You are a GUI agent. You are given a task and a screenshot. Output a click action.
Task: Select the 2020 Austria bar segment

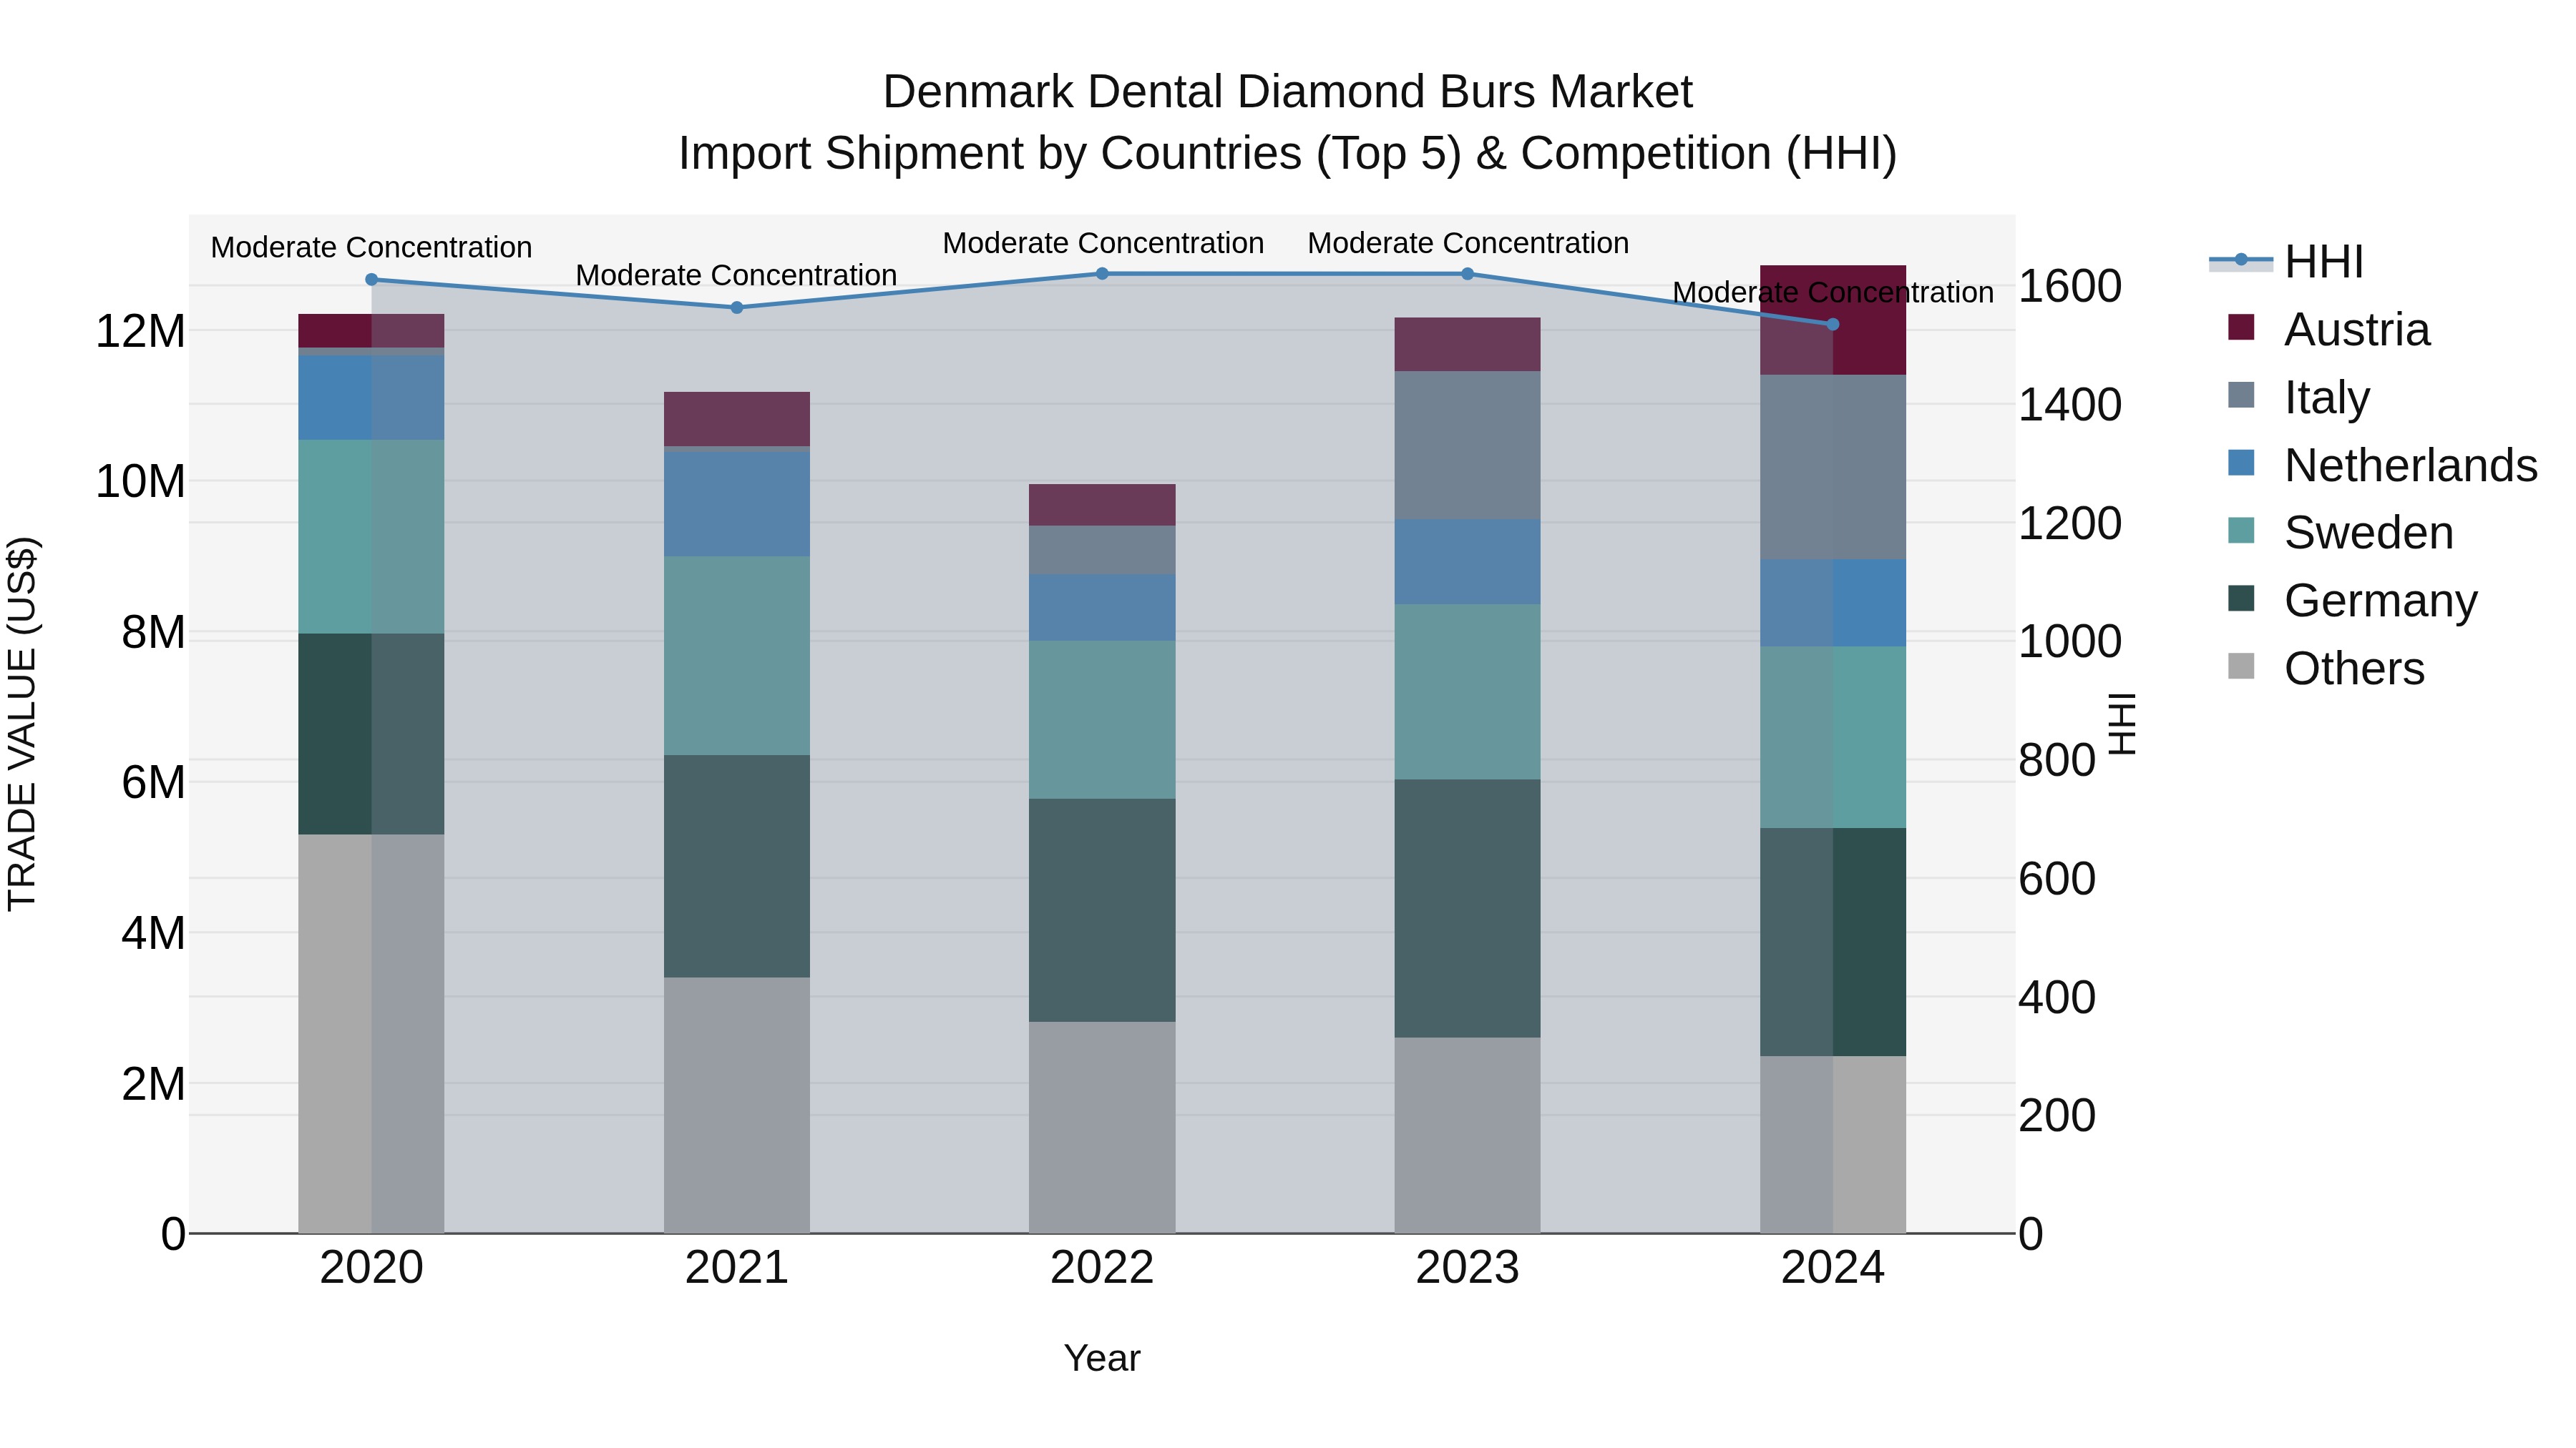tap(371, 331)
